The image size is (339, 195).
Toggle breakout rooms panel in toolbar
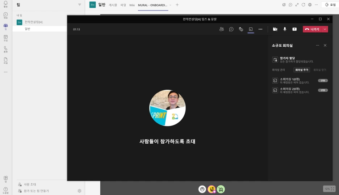pyautogui.click(x=251, y=29)
